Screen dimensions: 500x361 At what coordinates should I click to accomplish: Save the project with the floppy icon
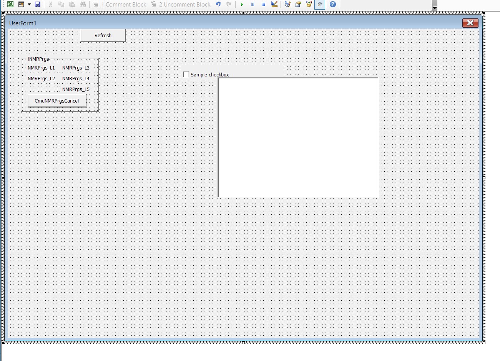tap(38, 5)
